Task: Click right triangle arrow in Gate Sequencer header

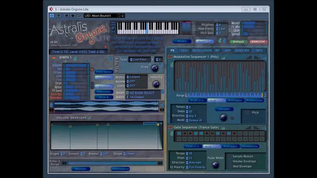Action: point(257,128)
